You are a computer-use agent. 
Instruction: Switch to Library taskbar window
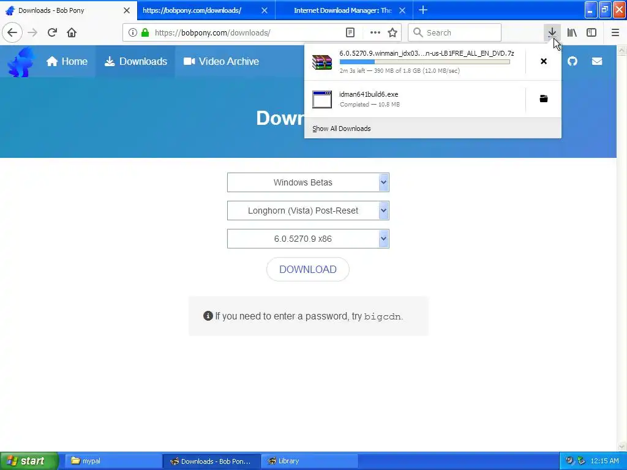tap(310, 461)
